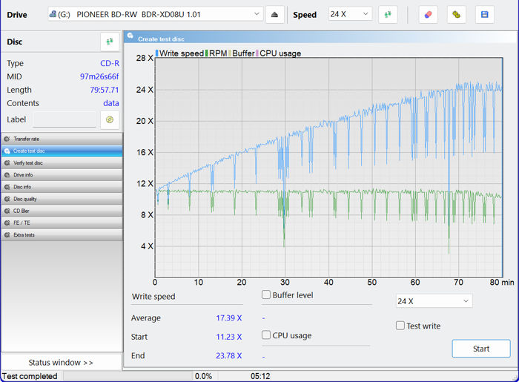The image size is (519, 382).
Task: Switch to Transfer rate tab
Action: click(x=62, y=139)
